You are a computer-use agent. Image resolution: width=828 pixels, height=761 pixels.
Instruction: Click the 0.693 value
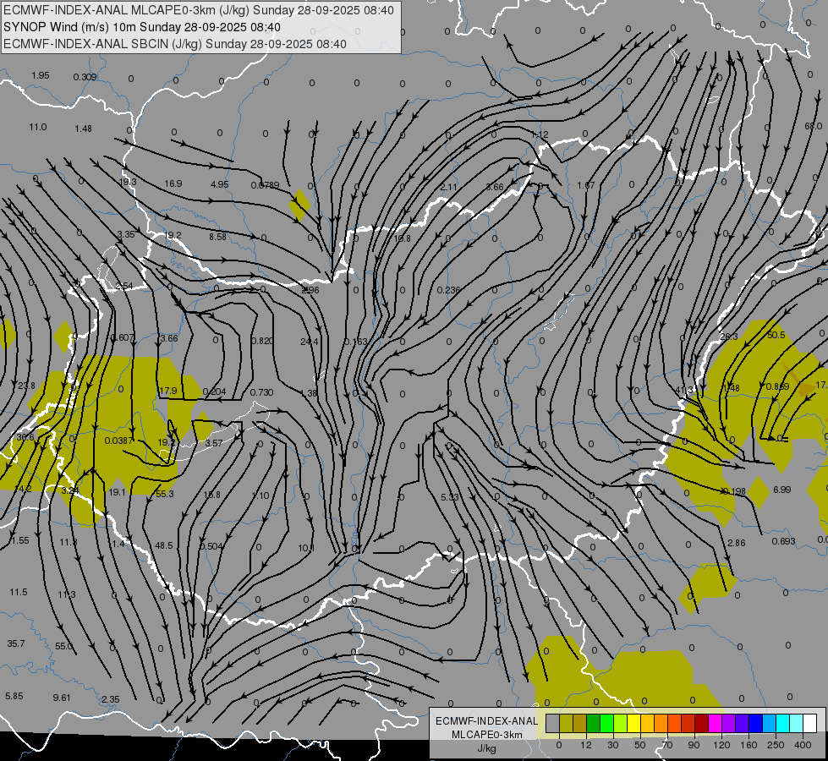(x=784, y=541)
